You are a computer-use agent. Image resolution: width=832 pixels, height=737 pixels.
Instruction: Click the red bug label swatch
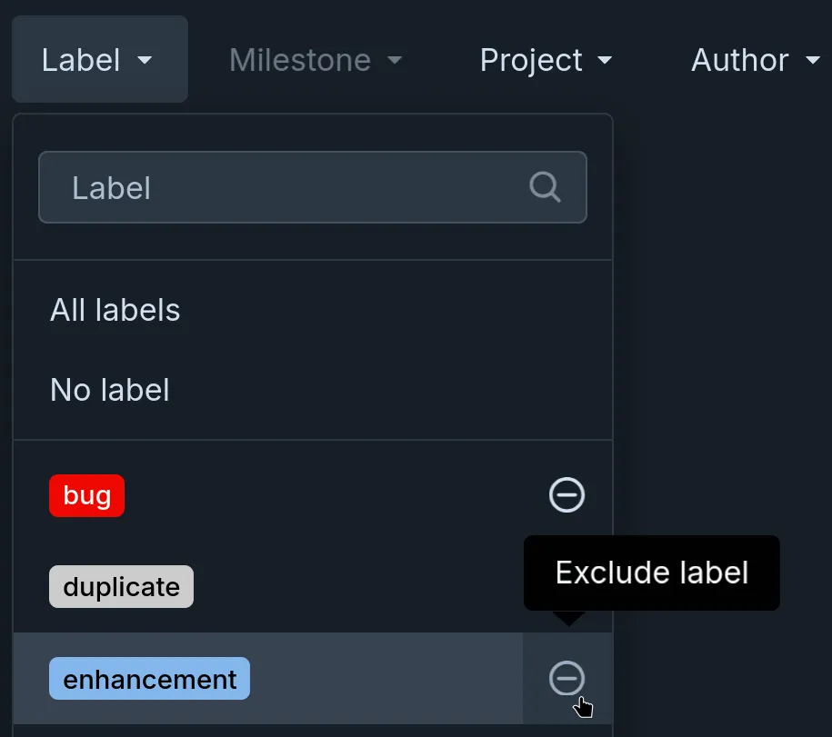(x=86, y=495)
